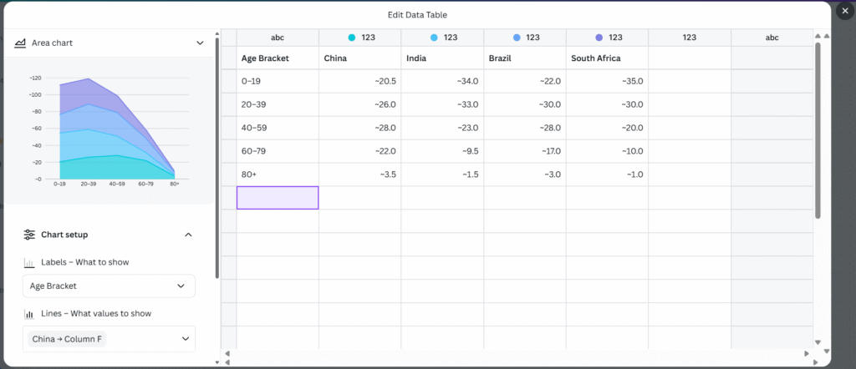Open the Age Bracket labels dropdown
Viewport: 856px width, 369px height.
[109, 286]
